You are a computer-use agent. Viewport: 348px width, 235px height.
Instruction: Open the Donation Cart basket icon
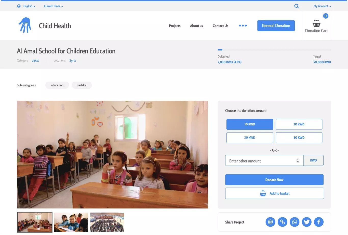[316, 23]
